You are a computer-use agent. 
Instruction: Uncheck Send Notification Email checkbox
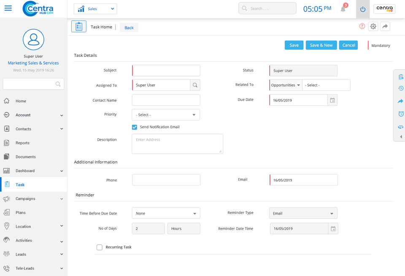(135, 127)
